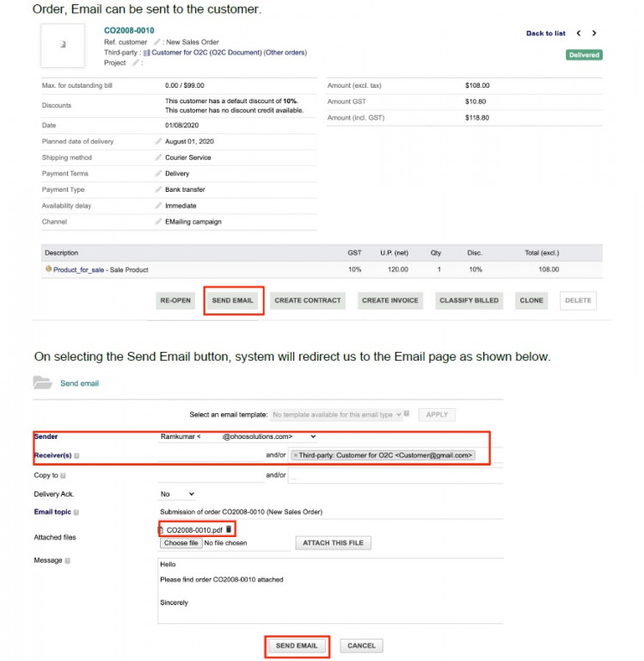This screenshot has width=644, height=661.
Task: Edit Shipping method pencil icon
Action: pyautogui.click(x=158, y=158)
